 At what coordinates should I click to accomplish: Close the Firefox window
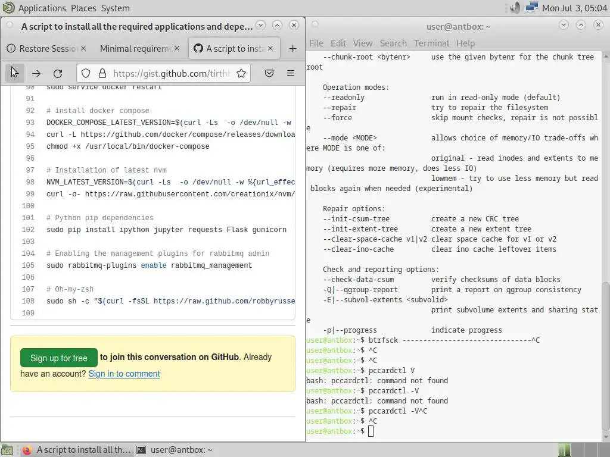294,25
